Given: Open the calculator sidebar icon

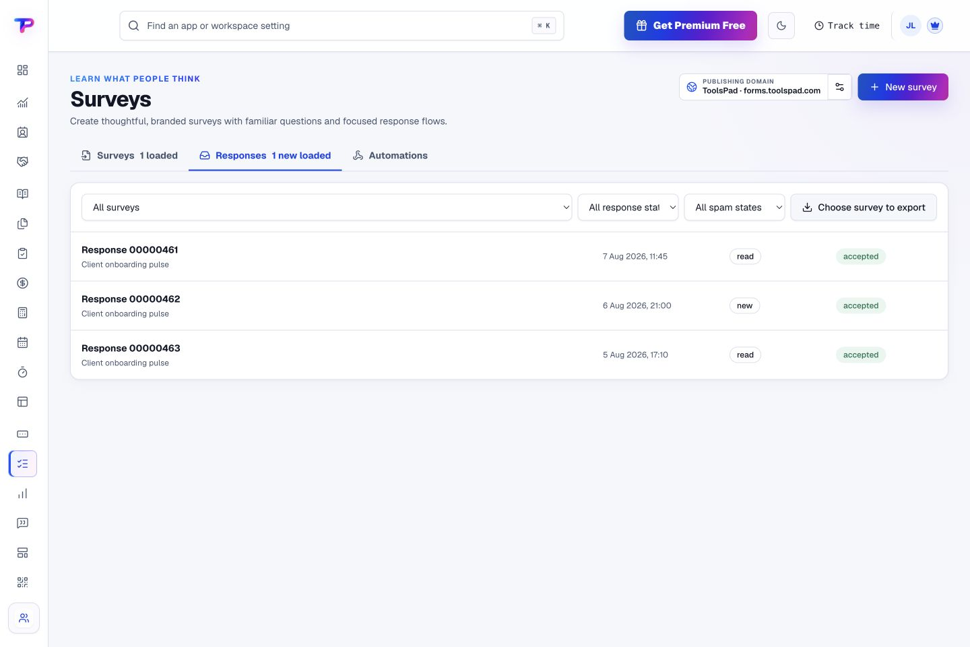Looking at the screenshot, I should click(x=22, y=313).
